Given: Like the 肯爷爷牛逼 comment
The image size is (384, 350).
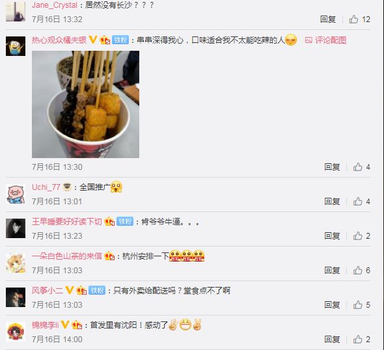Looking at the screenshot, I should pos(357,236).
